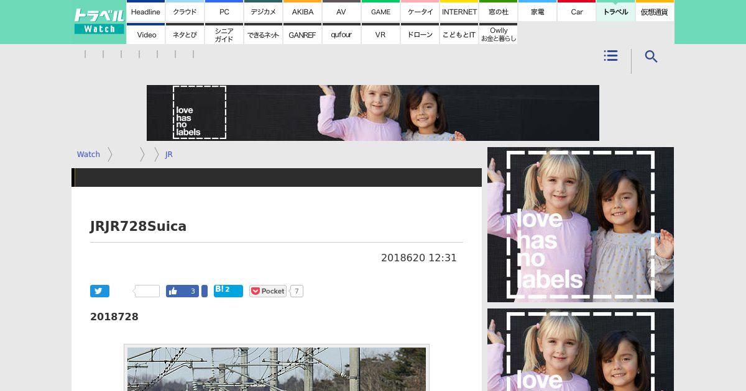Open the VR site tab

pos(380,34)
